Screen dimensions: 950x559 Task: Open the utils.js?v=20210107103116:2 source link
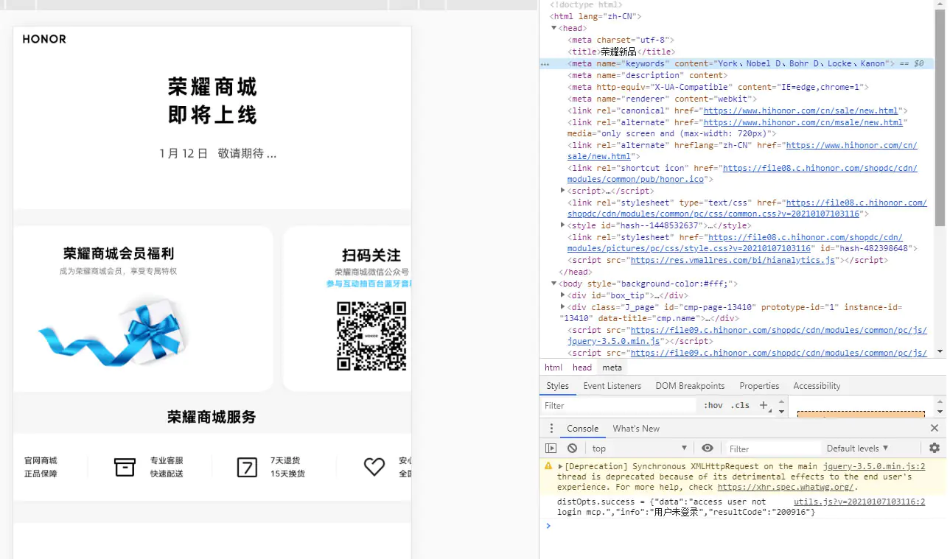pyautogui.click(x=859, y=502)
